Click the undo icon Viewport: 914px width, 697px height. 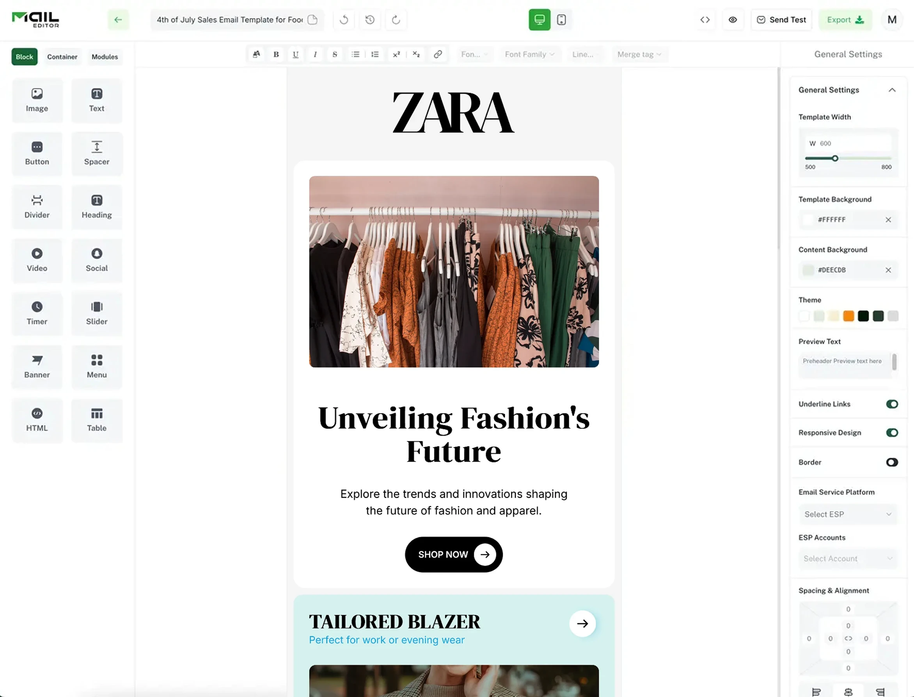pyautogui.click(x=344, y=19)
